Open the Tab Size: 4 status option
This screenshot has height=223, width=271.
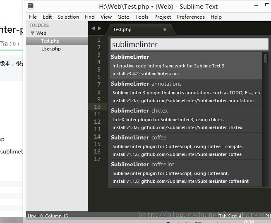click(x=230, y=216)
